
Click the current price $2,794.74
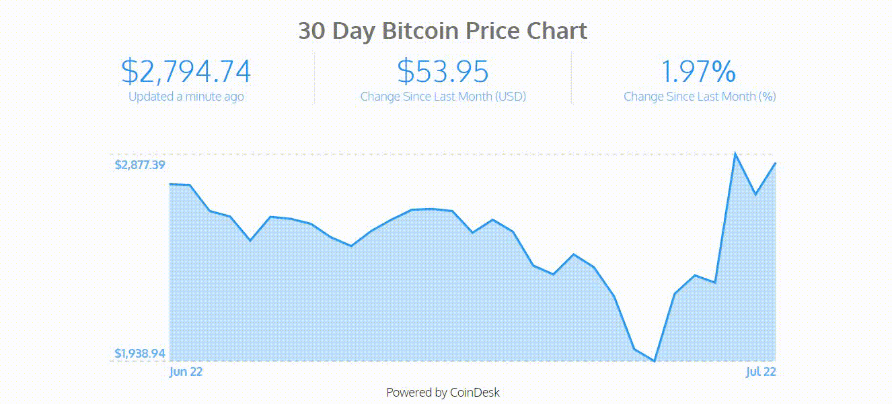click(x=186, y=71)
